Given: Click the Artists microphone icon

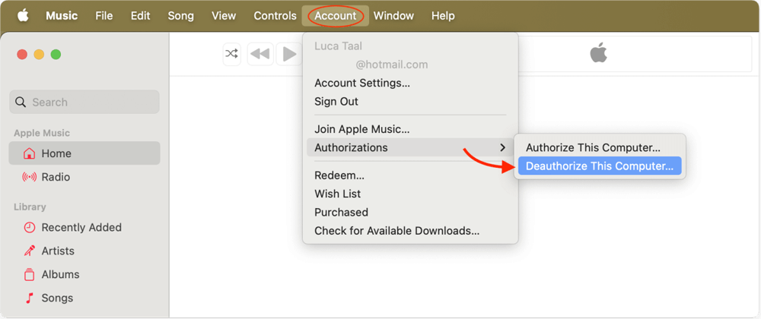Looking at the screenshot, I should pos(30,251).
